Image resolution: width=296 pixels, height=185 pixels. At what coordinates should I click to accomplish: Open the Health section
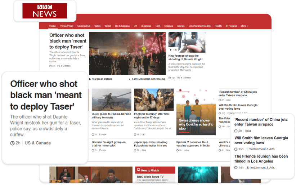pos(218,26)
